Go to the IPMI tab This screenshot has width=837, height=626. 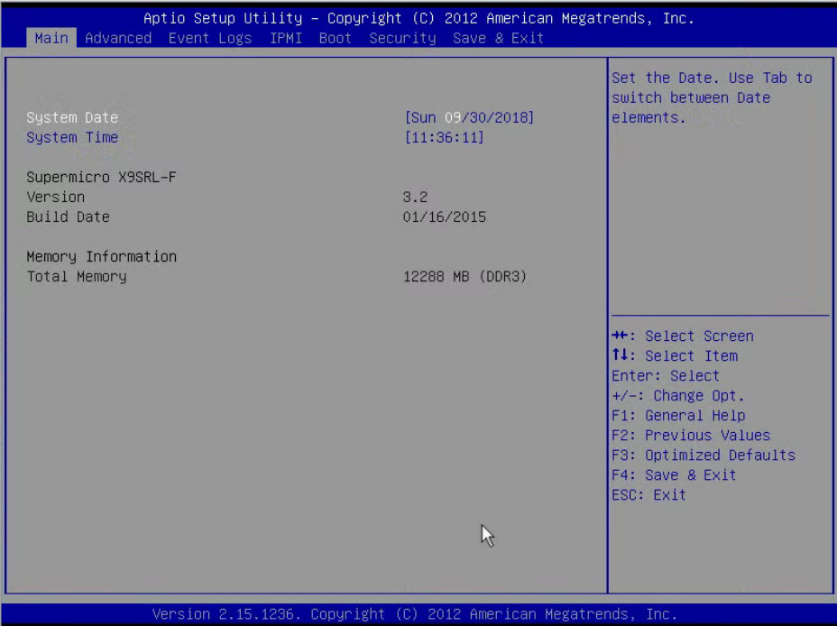[x=286, y=39]
